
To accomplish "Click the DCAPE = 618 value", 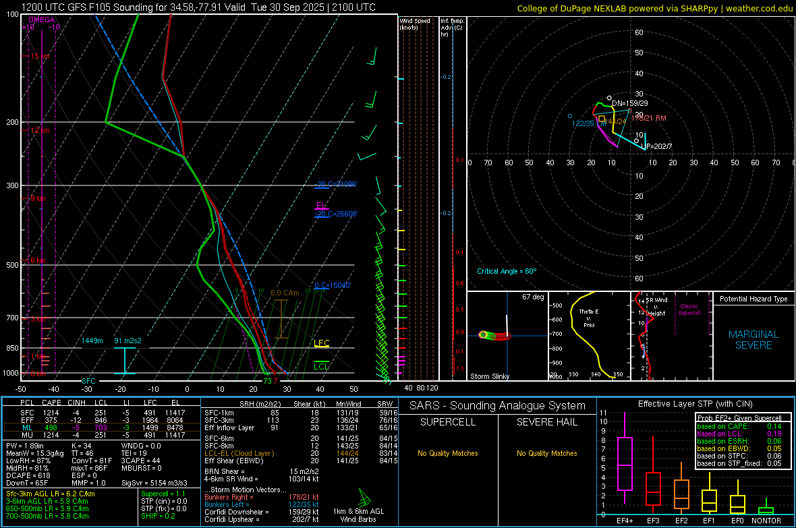I will point(28,475).
